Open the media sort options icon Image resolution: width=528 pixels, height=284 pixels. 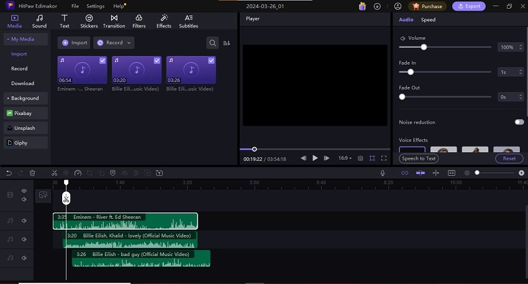(x=227, y=43)
